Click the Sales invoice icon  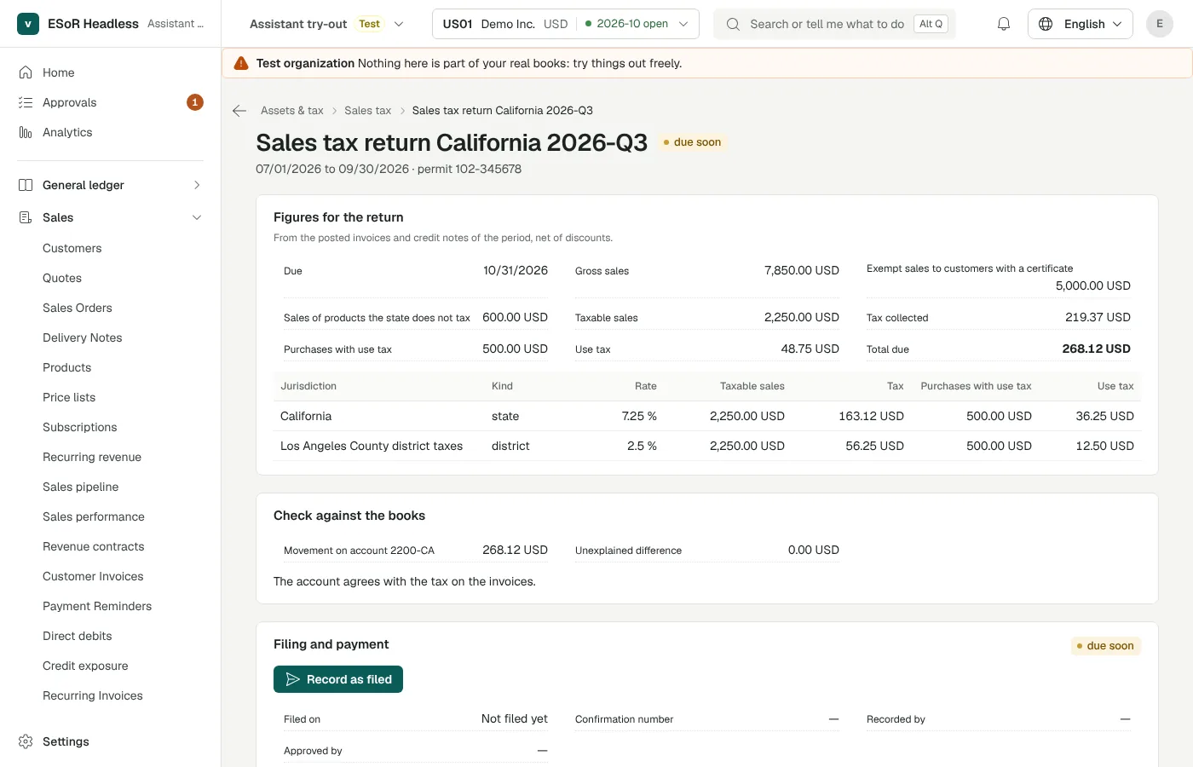[x=26, y=217]
